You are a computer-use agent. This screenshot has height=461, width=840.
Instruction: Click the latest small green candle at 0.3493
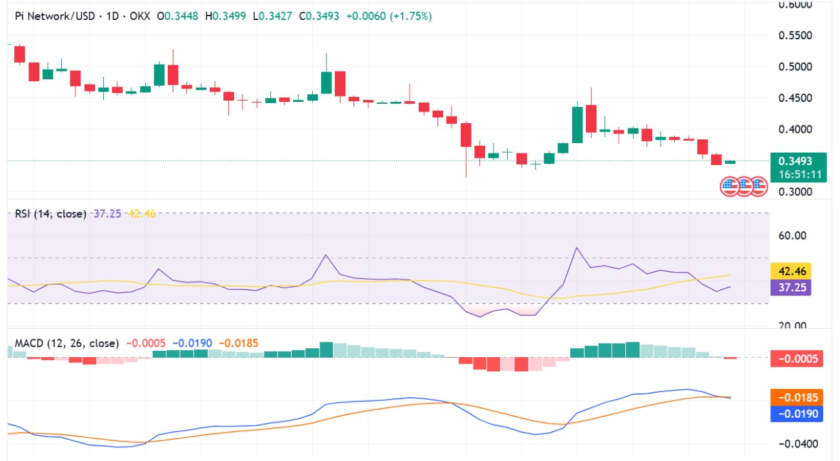[x=730, y=162]
